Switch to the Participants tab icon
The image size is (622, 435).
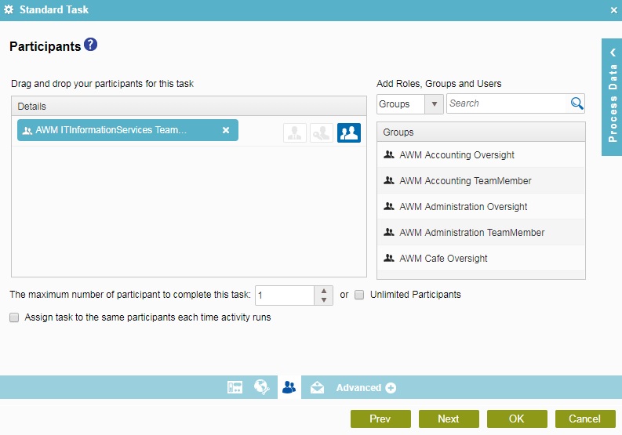pos(289,387)
